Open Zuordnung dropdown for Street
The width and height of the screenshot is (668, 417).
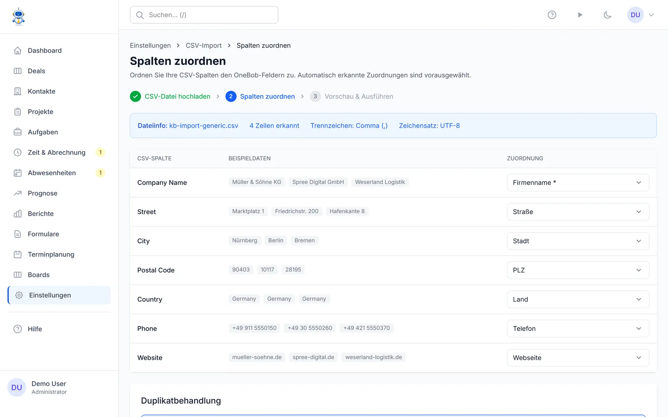pyautogui.click(x=578, y=212)
